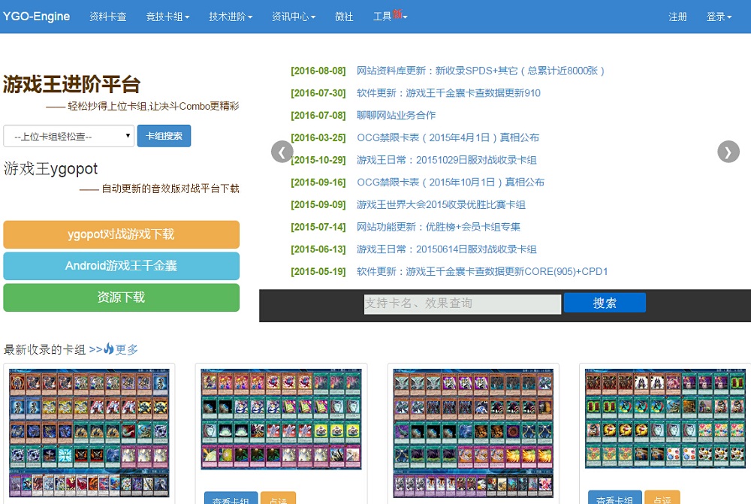Expand the 工具 dropdown menu
The image size is (751, 504).
click(x=390, y=17)
